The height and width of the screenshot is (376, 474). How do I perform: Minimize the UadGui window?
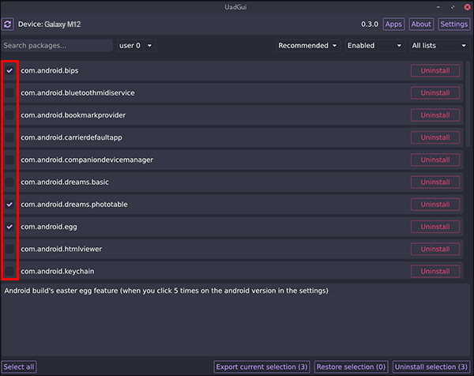click(x=438, y=7)
